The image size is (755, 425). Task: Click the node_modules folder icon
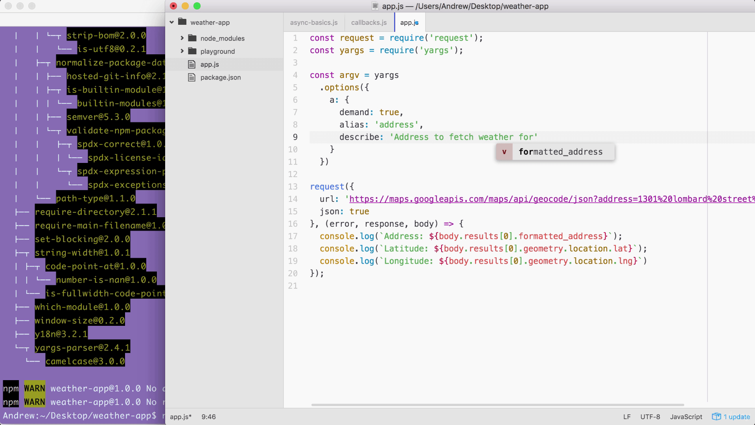click(x=192, y=38)
